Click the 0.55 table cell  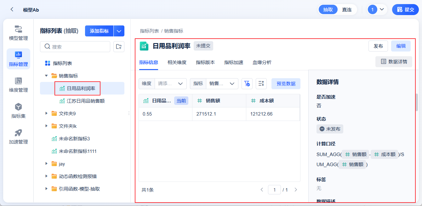(166, 114)
